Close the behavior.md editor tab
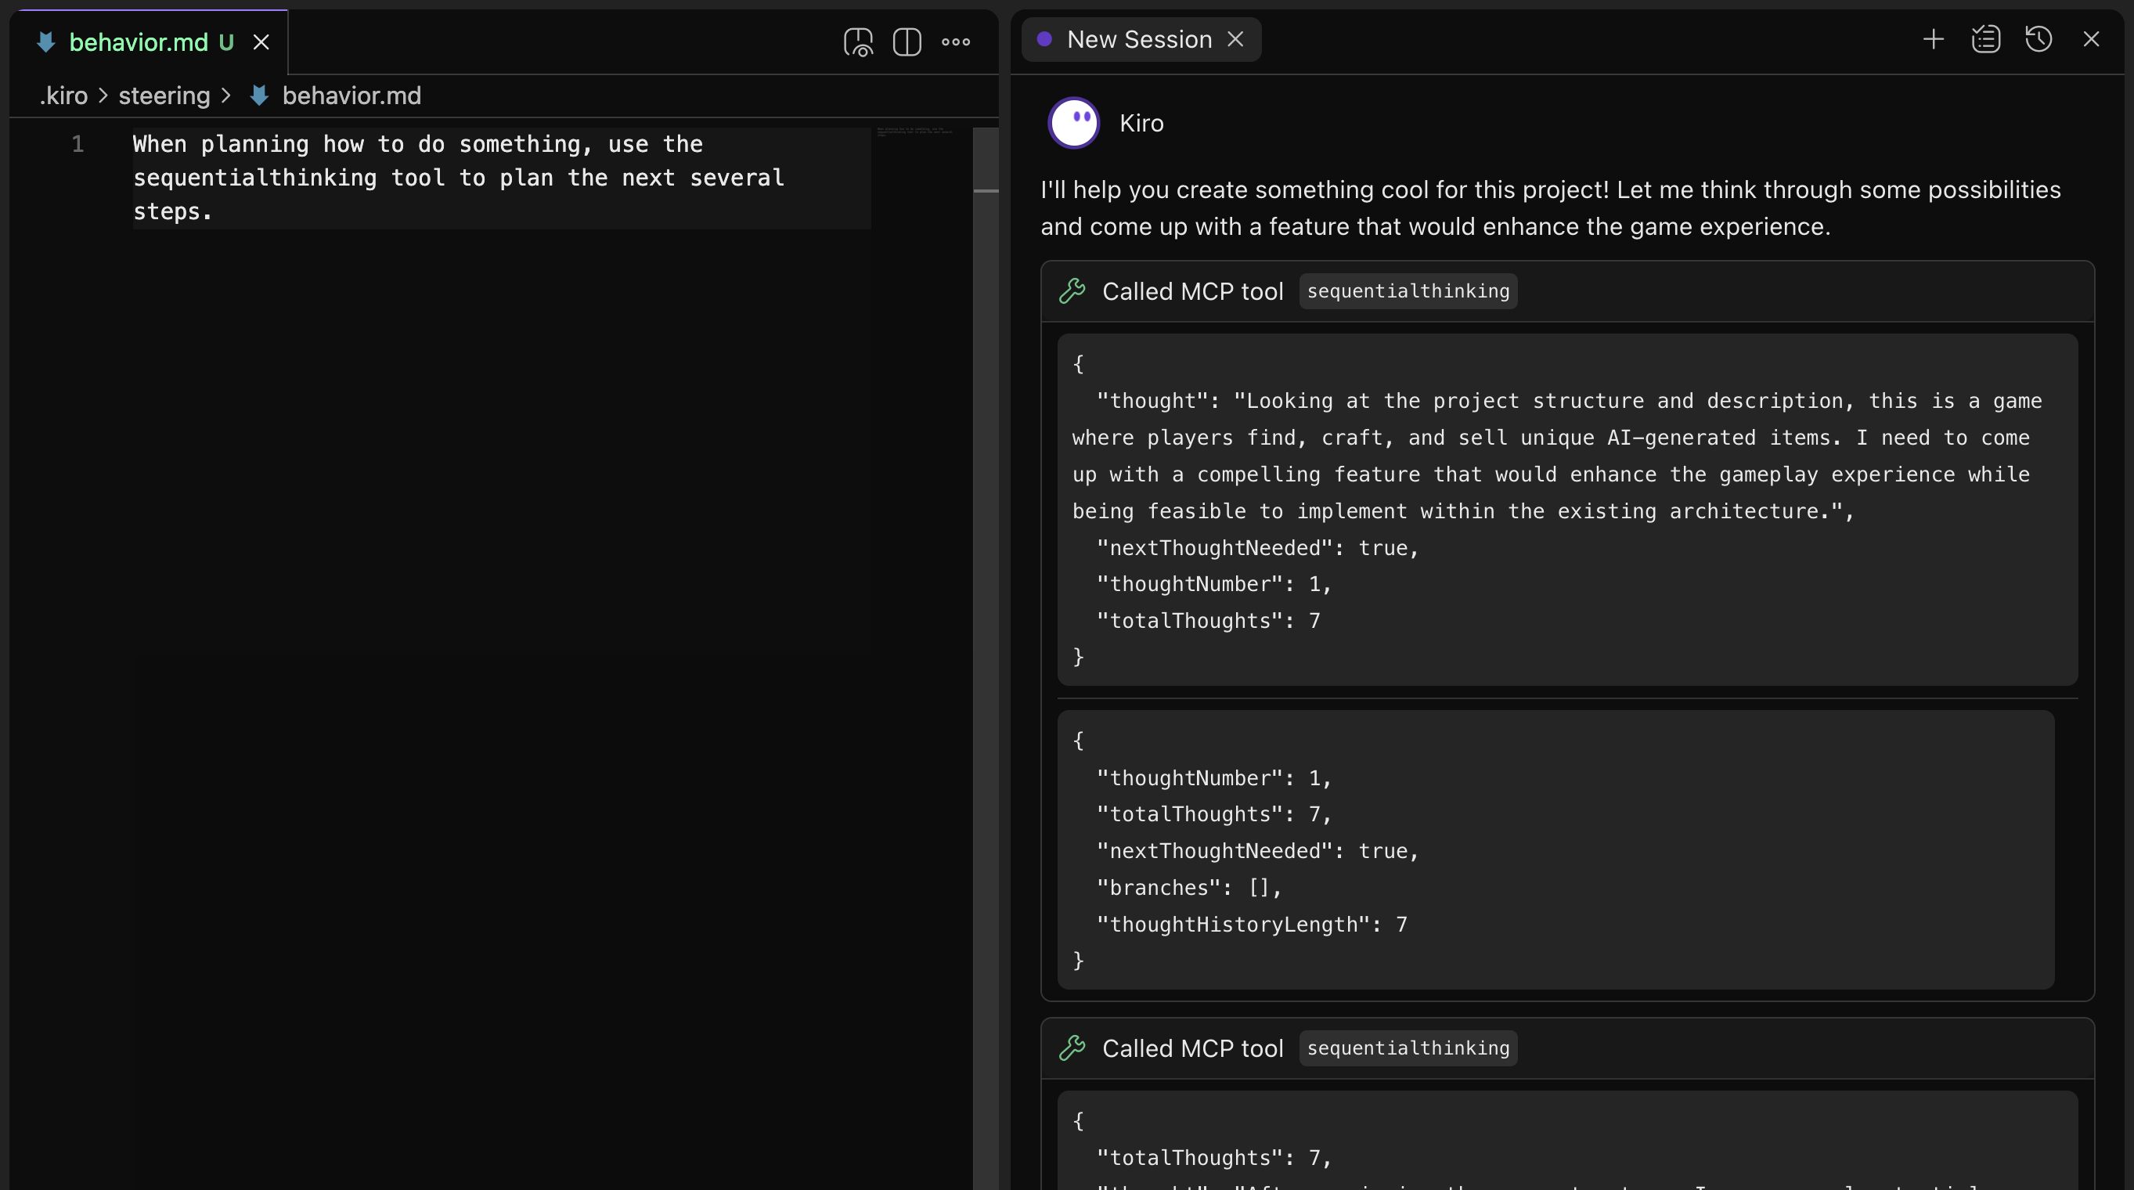The image size is (2134, 1190). point(261,42)
